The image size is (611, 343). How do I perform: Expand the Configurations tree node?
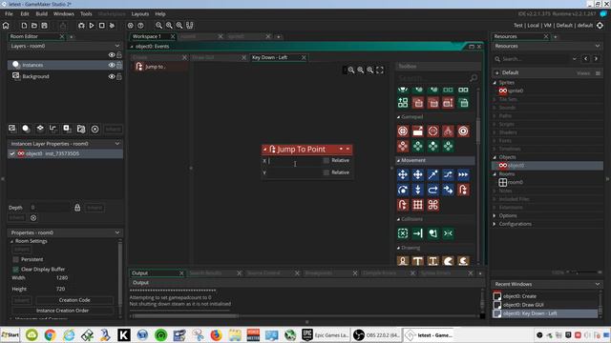tap(495, 224)
